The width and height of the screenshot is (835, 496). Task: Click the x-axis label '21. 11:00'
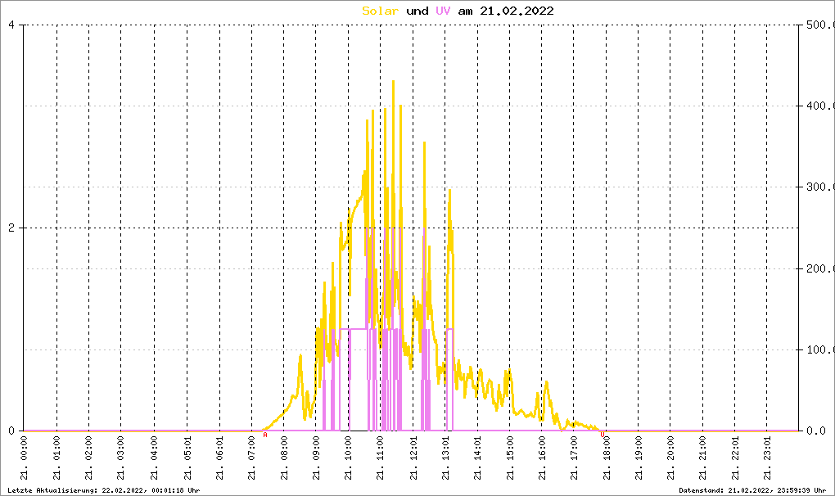coord(380,458)
